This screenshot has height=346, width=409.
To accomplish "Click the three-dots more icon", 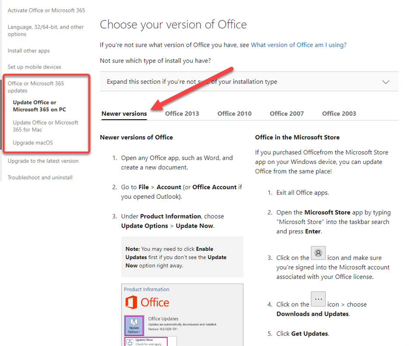I will point(318,300).
